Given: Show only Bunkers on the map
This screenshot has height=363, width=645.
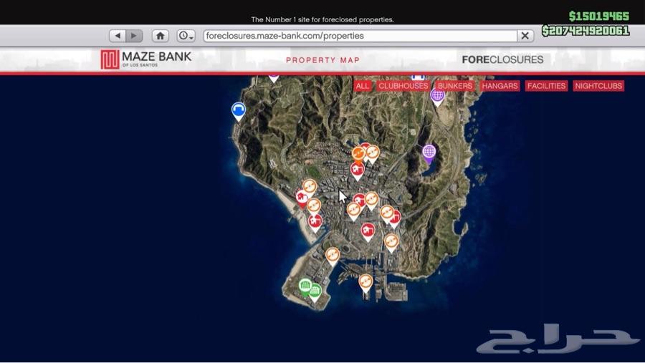Looking at the screenshot, I should click(455, 86).
